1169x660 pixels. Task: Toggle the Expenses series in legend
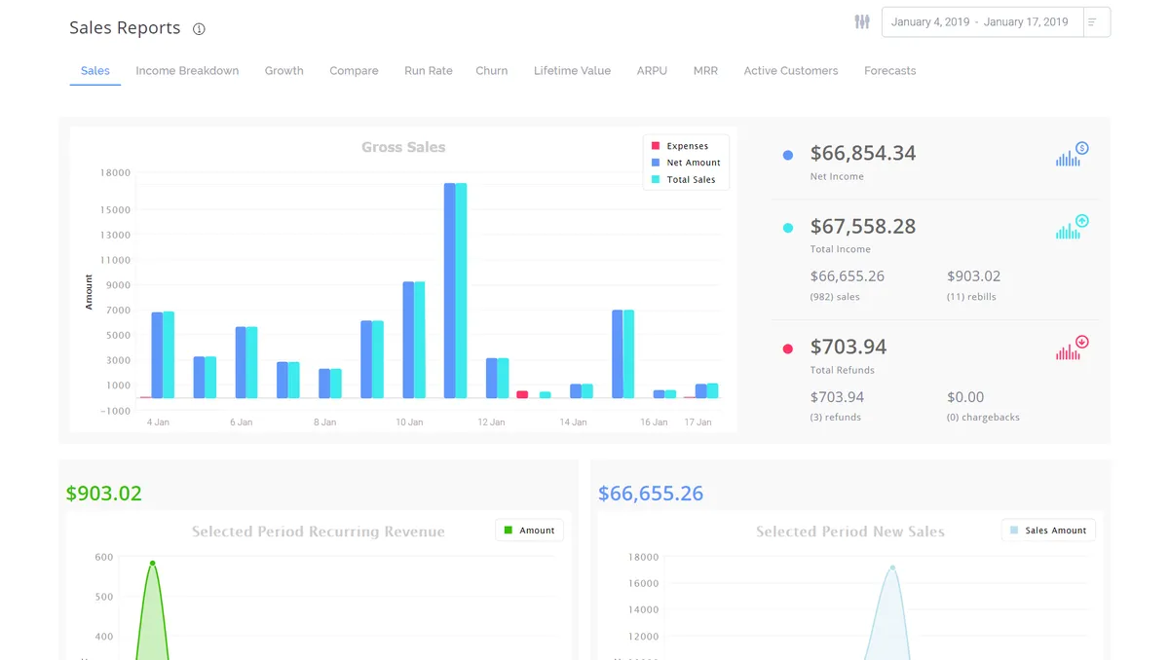[687, 146]
